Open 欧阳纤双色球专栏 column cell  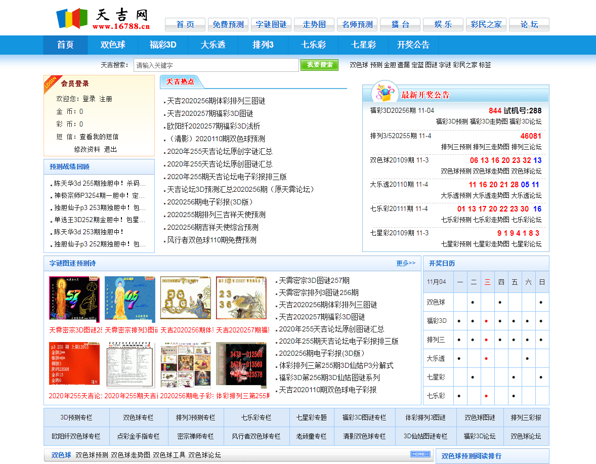(76, 436)
